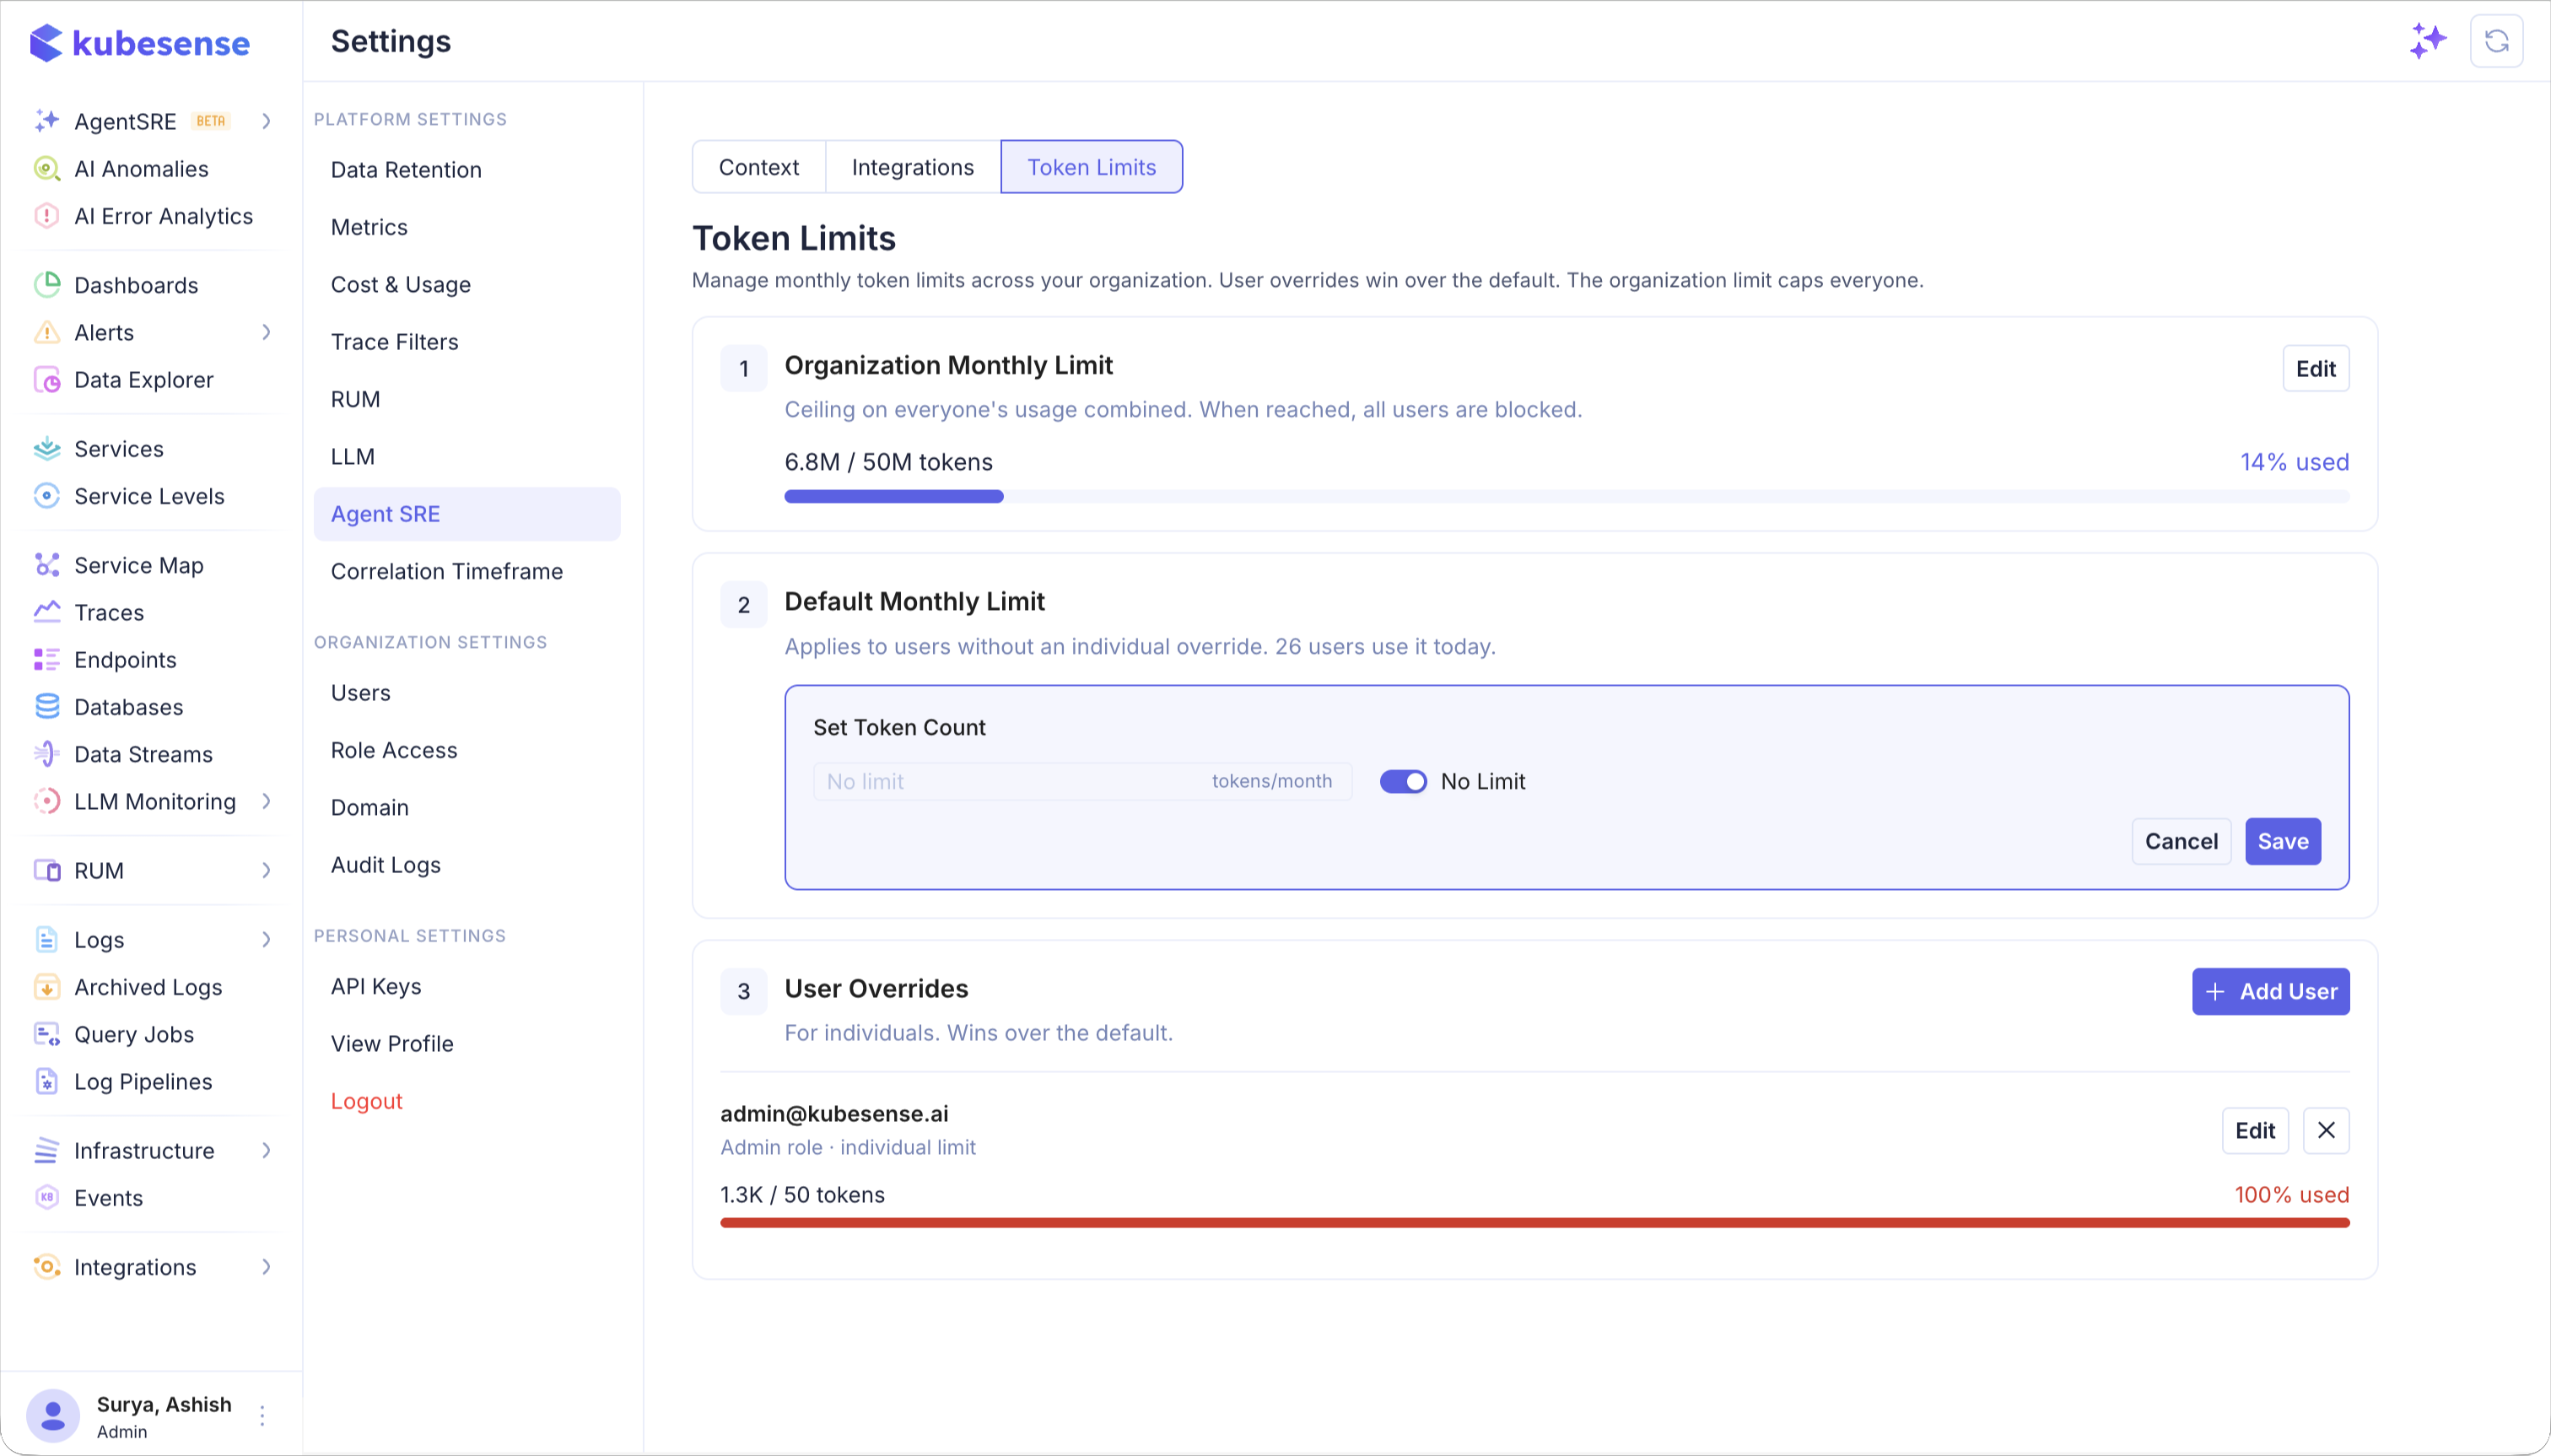Open Query Jobs sidebar icon
The image size is (2551, 1456).
click(x=47, y=1034)
